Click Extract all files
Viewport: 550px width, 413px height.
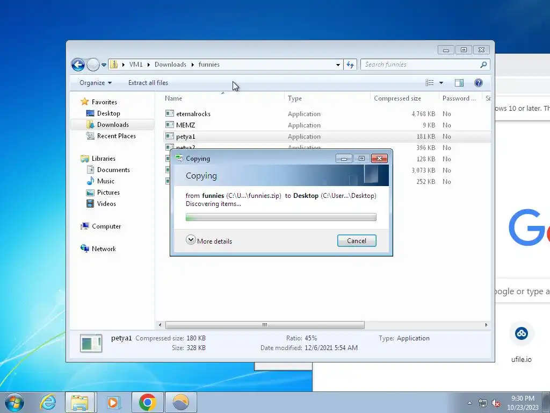[148, 83]
